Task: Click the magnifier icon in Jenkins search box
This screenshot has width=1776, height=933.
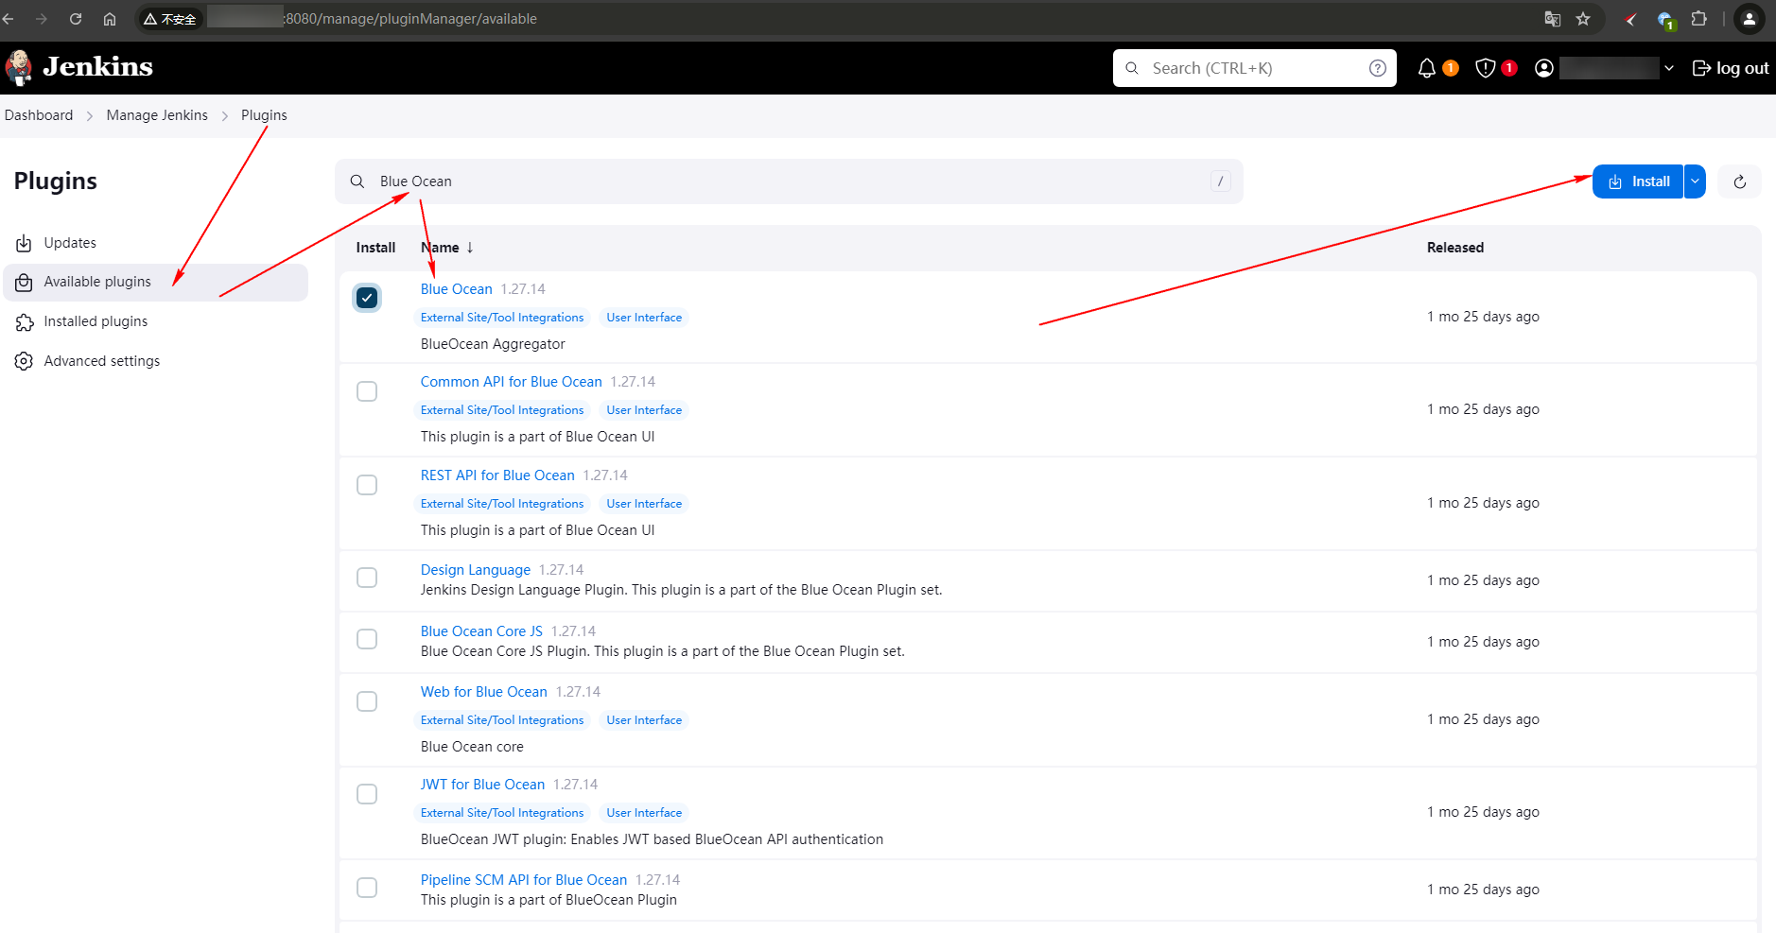Action: click(x=1132, y=68)
